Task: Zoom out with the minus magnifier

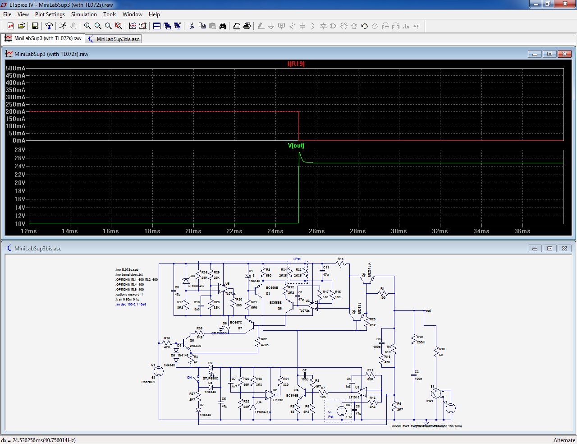Action: 108,26
